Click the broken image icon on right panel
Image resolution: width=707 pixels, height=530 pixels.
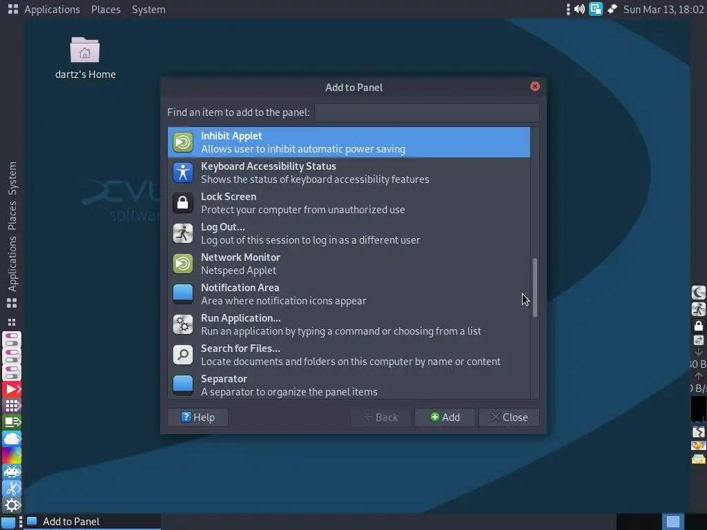pos(699,432)
